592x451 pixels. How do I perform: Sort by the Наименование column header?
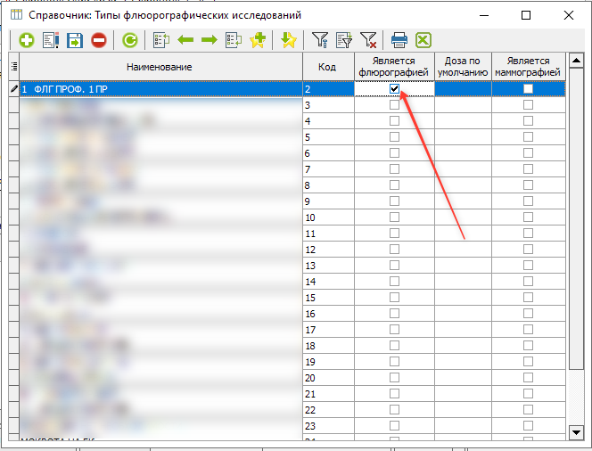tap(160, 67)
